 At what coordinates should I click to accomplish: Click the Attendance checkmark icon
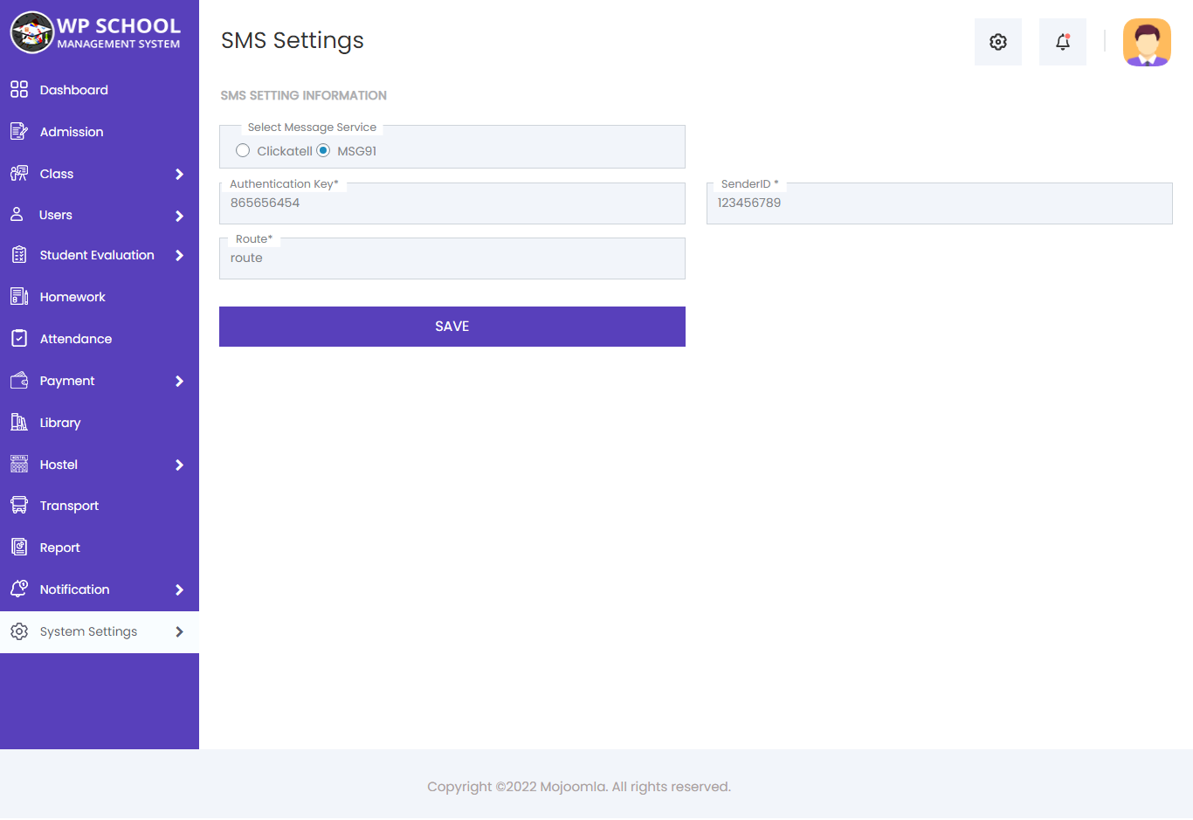[x=19, y=338]
